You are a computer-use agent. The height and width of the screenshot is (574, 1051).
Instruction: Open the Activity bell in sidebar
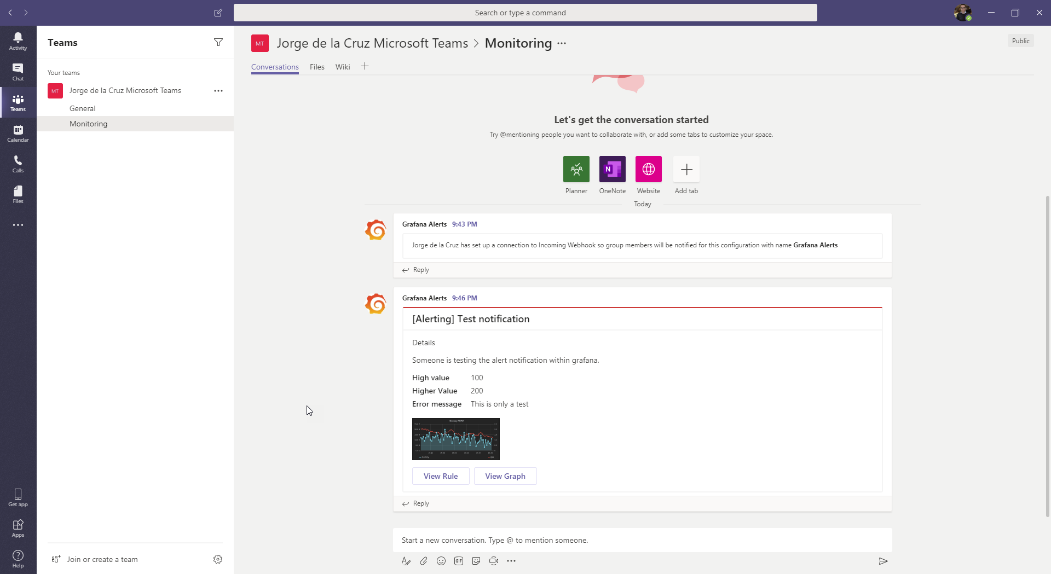[18, 41]
